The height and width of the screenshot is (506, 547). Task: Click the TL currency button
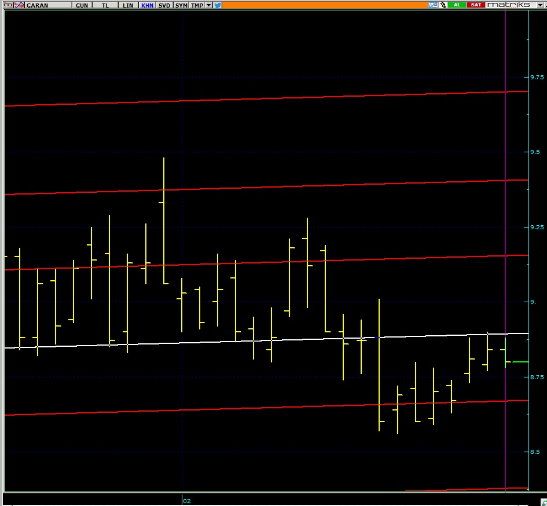click(105, 5)
